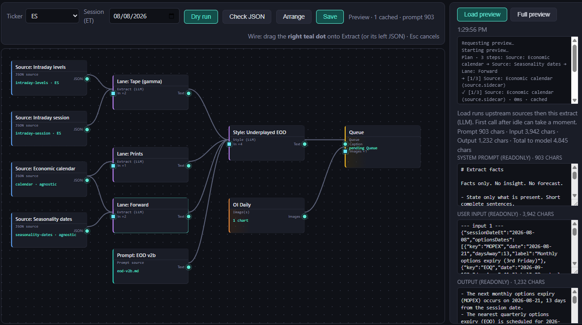Click square input port of Lane: Tape (gamma)
The width and height of the screenshot is (582, 325).
113,93
